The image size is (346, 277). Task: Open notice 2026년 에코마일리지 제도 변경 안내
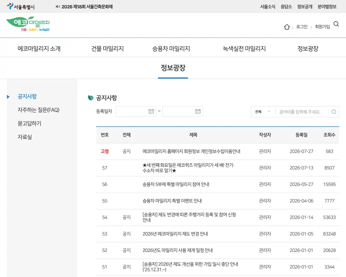click(175, 234)
